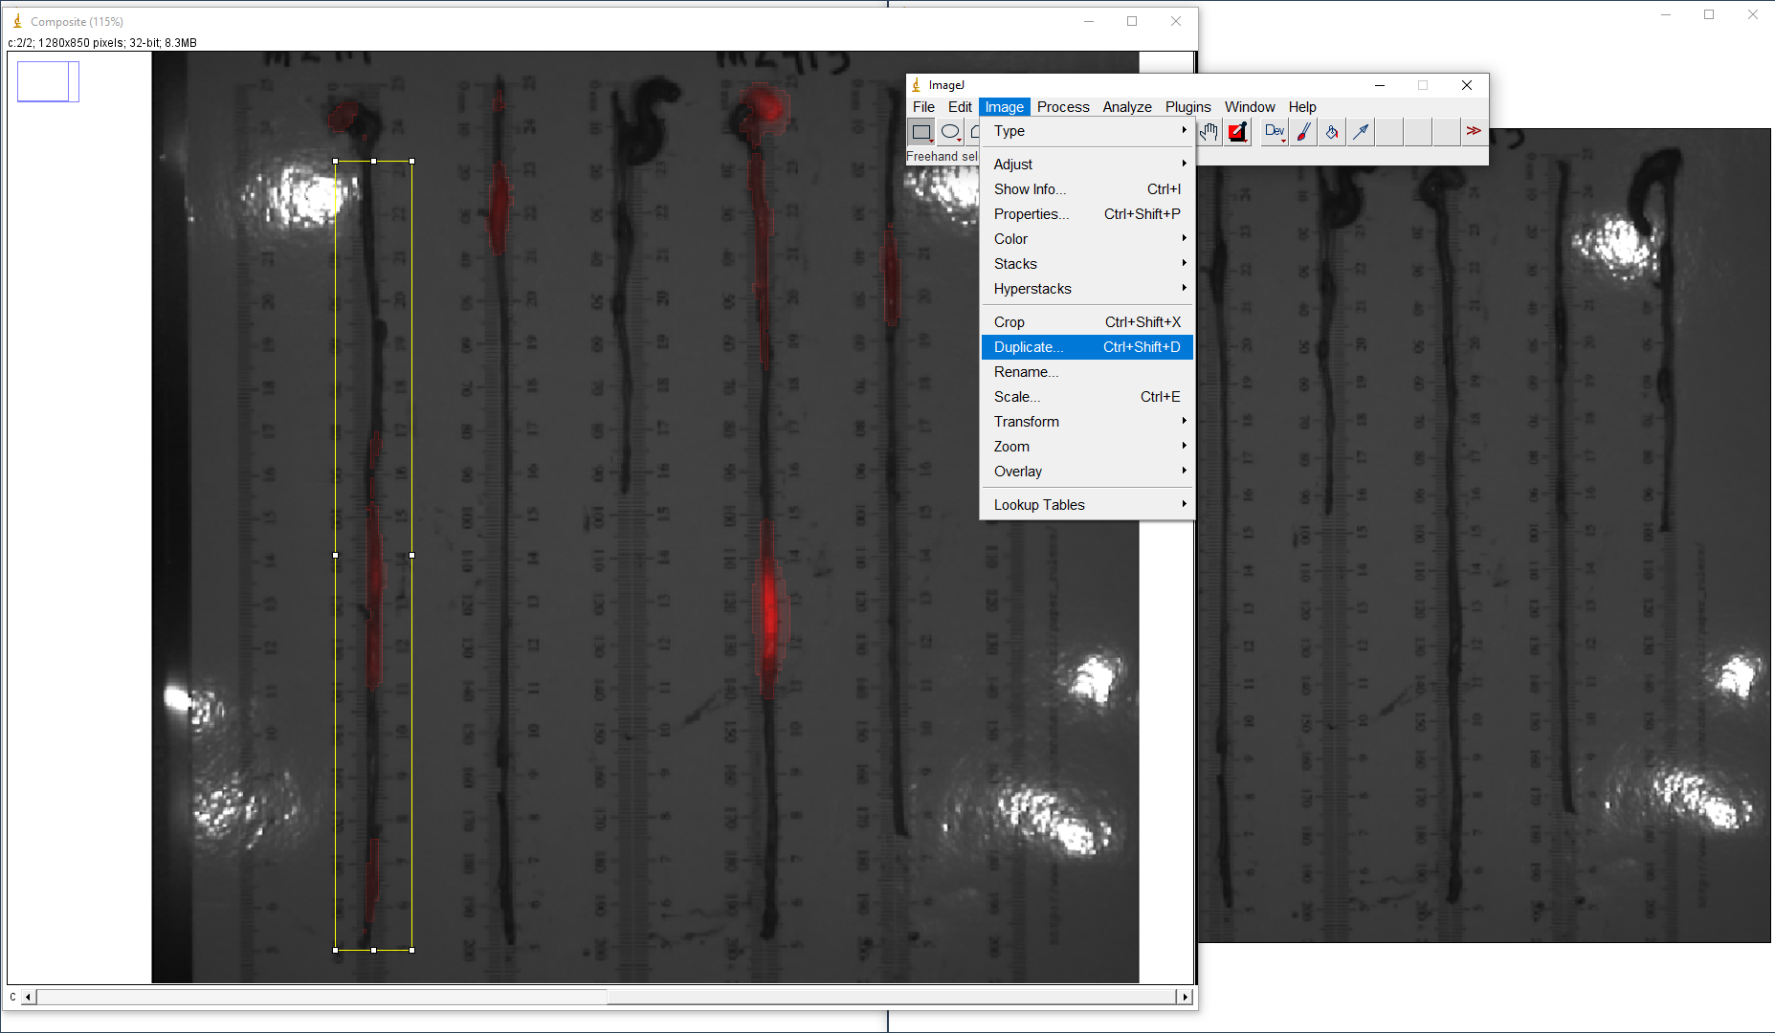Select the Oval selection tool
The height and width of the screenshot is (1033, 1775).
pos(950,132)
